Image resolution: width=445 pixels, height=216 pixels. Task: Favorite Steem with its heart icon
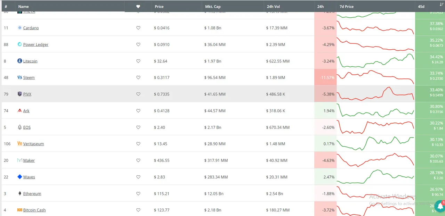(138, 77)
